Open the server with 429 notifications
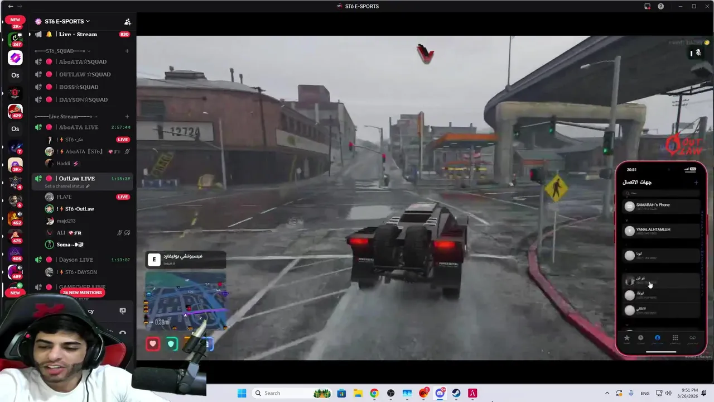 point(15,111)
